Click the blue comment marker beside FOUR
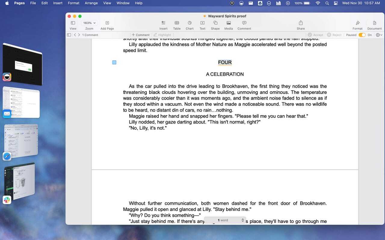Screen dimensions: 385x240 114,62
